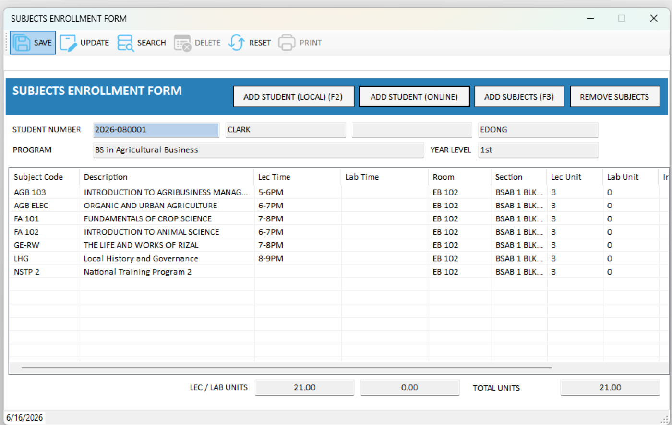Click the horizontal scrollbar under the subjects table

tap(287, 368)
